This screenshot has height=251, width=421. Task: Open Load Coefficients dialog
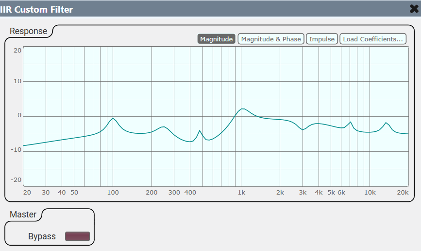click(x=373, y=39)
